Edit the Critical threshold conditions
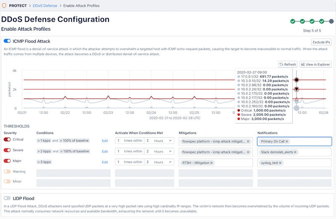Screen dimensions: 336x219 (x=105, y=141)
